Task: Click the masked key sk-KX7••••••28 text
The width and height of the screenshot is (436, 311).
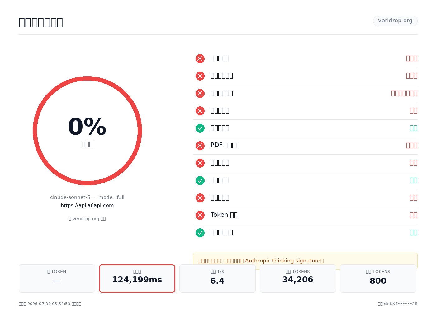Action: [x=400, y=304]
